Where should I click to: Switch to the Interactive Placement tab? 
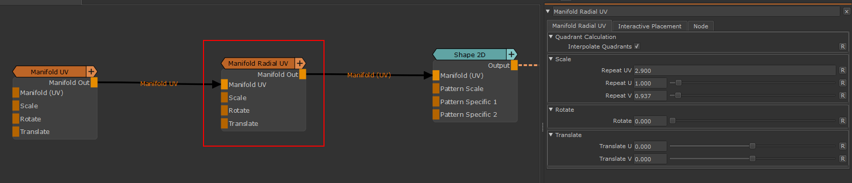point(650,26)
